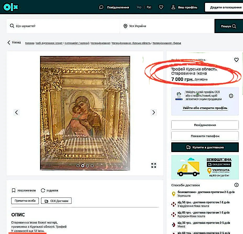Image resolution: width=243 pixels, height=234 pixels.
Task: Open profile person icon in header
Action: (x=173, y=7)
